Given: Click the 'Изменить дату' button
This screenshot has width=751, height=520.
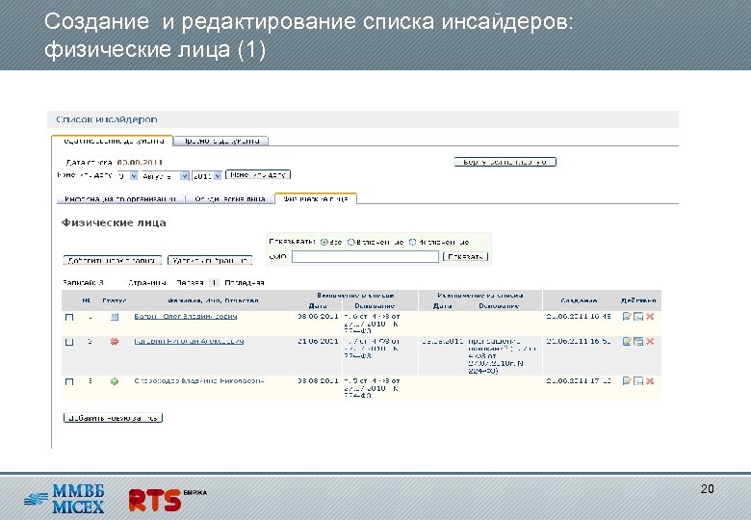Looking at the screenshot, I should click(x=258, y=174).
